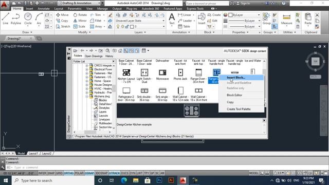The height and width of the screenshot is (185, 329).
Task: Open the Open Drawings tab in DesignCenter
Action: (94, 56)
